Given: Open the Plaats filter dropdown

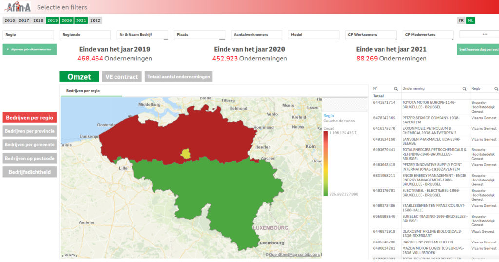Looking at the screenshot, I should pos(199,35).
